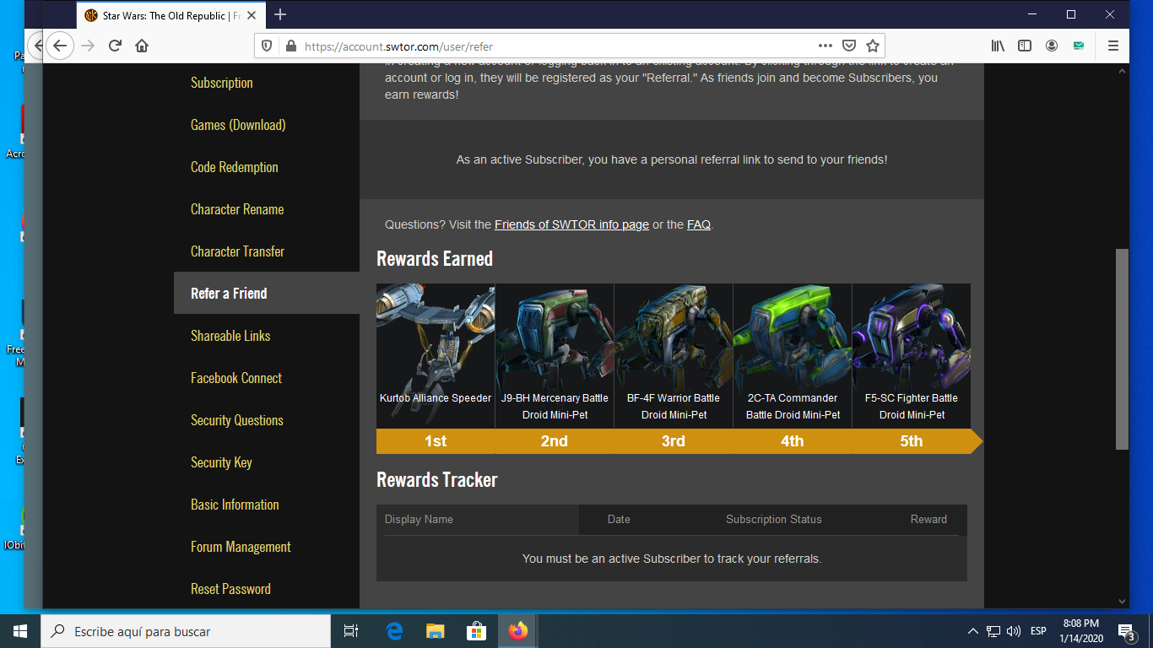1153x648 pixels.
Task: Open Games (Download) in the sidebar
Action: (x=238, y=125)
